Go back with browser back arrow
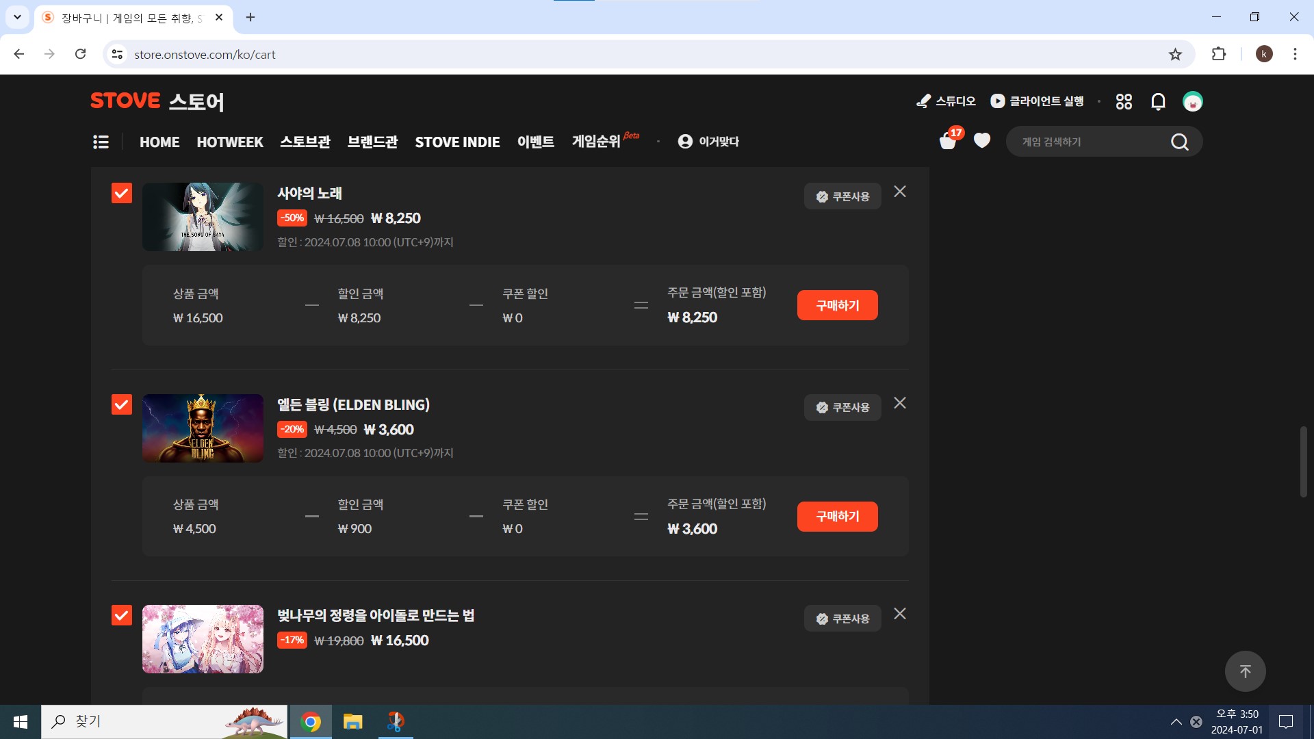 tap(19, 54)
